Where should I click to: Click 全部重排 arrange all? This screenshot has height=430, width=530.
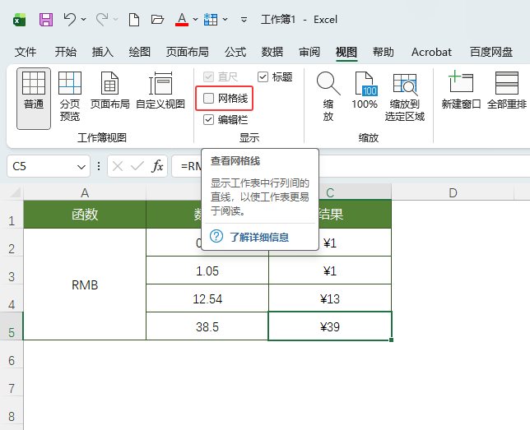click(507, 90)
